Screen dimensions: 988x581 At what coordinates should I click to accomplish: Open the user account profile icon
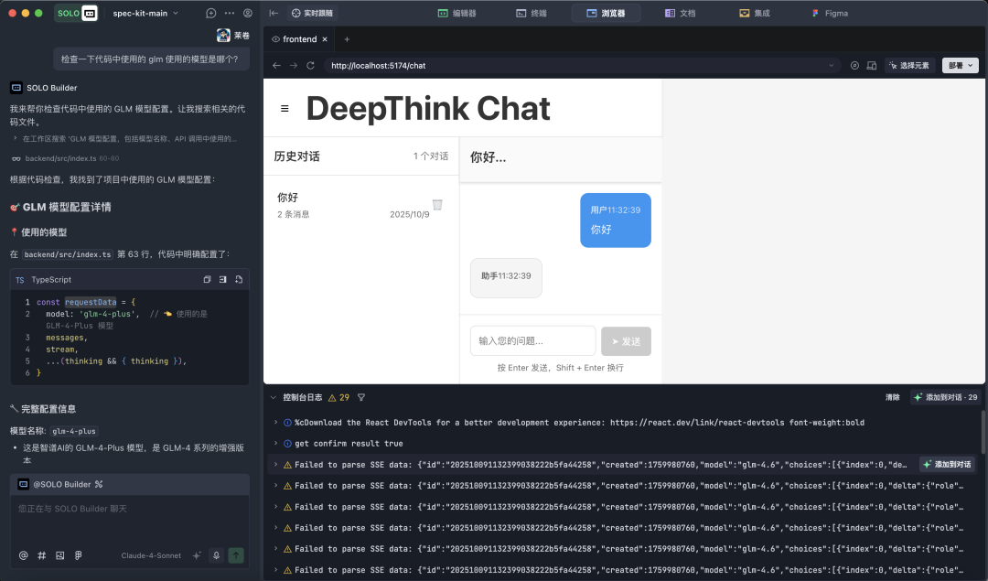[248, 13]
